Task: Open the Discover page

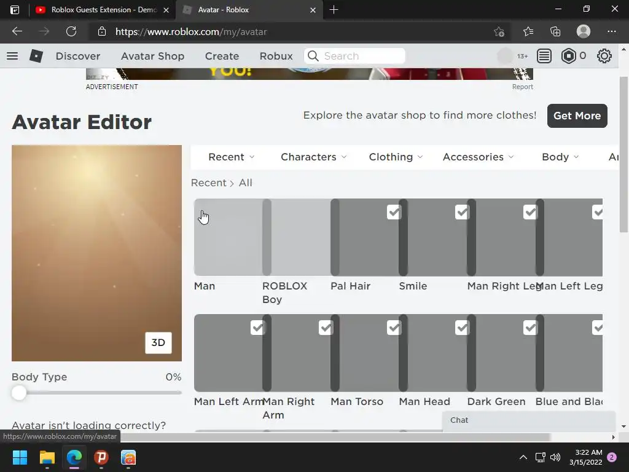Action: point(78,56)
